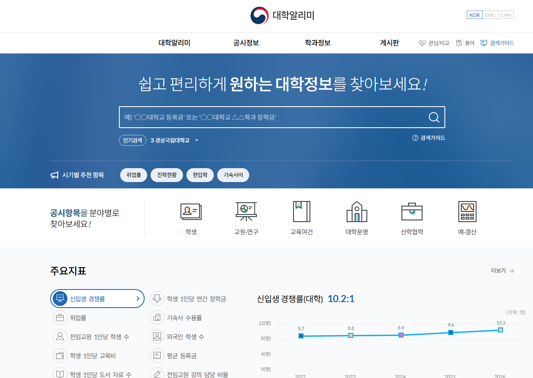Open the 게시판 menu
The image size is (533, 378).
pos(390,43)
